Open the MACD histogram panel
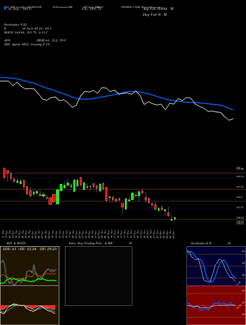The image size is (246, 325). pos(30,305)
